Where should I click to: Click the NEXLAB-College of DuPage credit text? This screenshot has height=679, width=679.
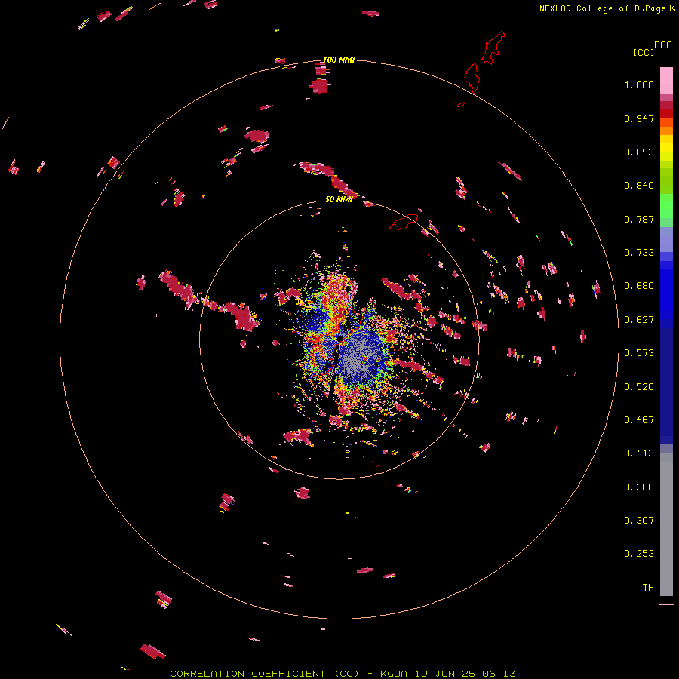[x=602, y=8]
